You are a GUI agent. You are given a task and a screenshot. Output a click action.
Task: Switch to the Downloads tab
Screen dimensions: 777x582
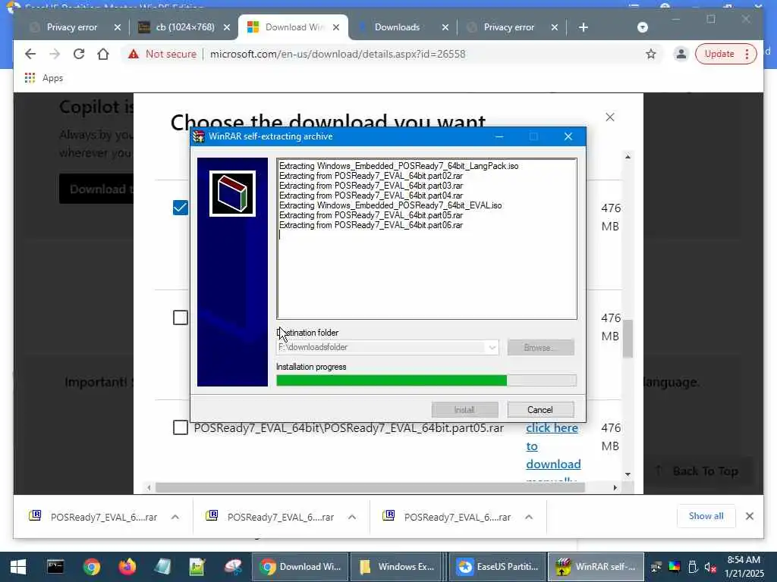coord(397,27)
